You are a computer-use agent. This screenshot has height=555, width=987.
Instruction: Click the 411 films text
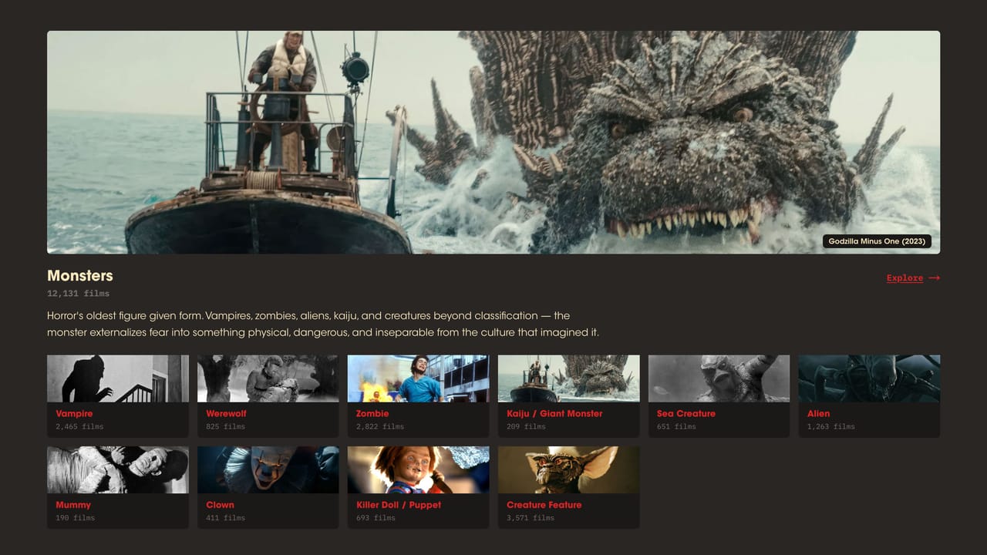[x=225, y=518]
